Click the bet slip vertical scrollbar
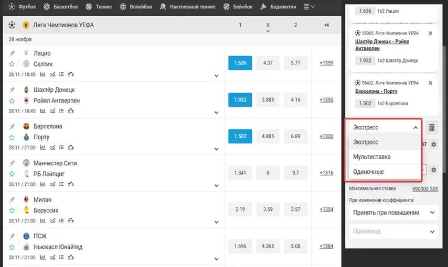This screenshot has width=448, height=267. tap(444, 108)
